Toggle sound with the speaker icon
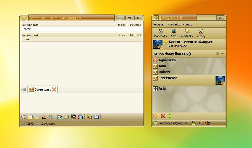This screenshot has height=148, width=252. tap(207, 123)
